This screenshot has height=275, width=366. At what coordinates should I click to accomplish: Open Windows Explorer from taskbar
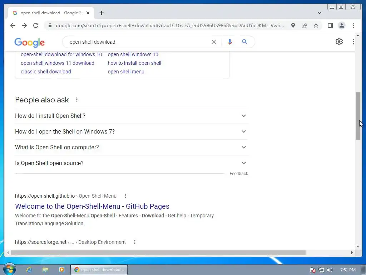(45, 270)
